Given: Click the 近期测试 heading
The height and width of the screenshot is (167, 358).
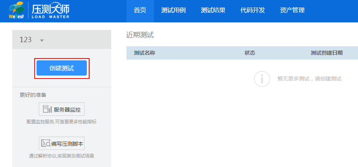Looking at the screenshot, I should tap(140, 35).
